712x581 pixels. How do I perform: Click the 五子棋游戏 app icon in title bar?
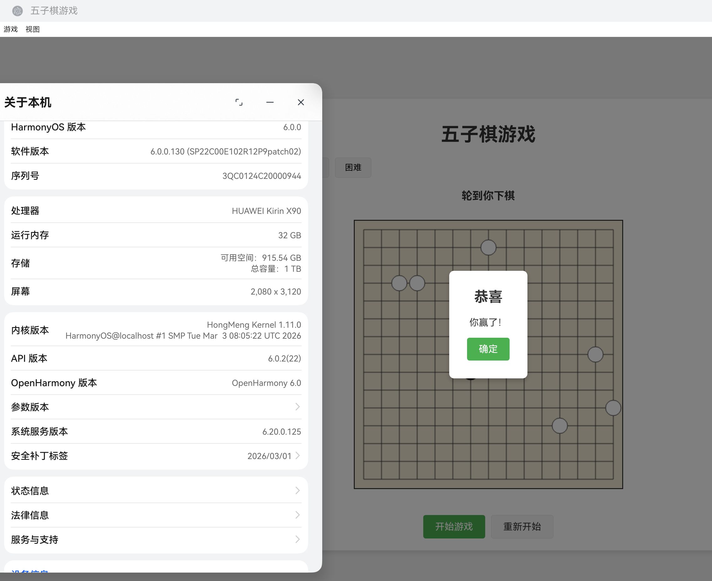[x=18, y=11]
